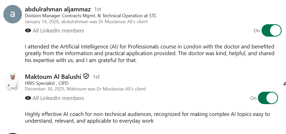Open abdulrahman aljammaz's profile via name link
Screen dimensions: 286x134
(x=58, y=9)
